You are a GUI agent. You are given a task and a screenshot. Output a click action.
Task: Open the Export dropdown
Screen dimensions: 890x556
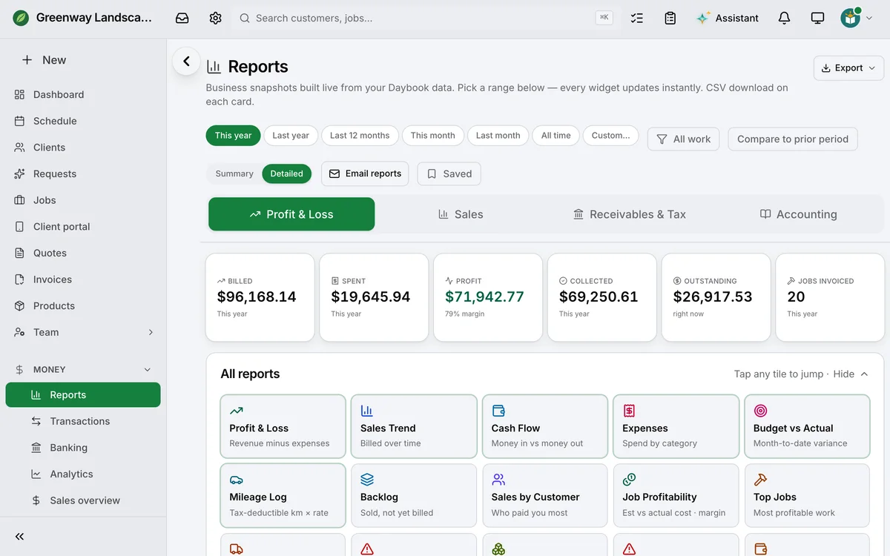pyautogui.click(x=848, y=67)
